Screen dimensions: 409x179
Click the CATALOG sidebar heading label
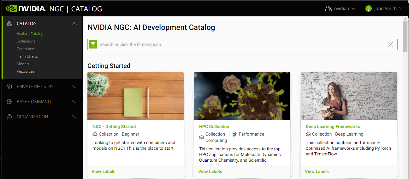27,24
